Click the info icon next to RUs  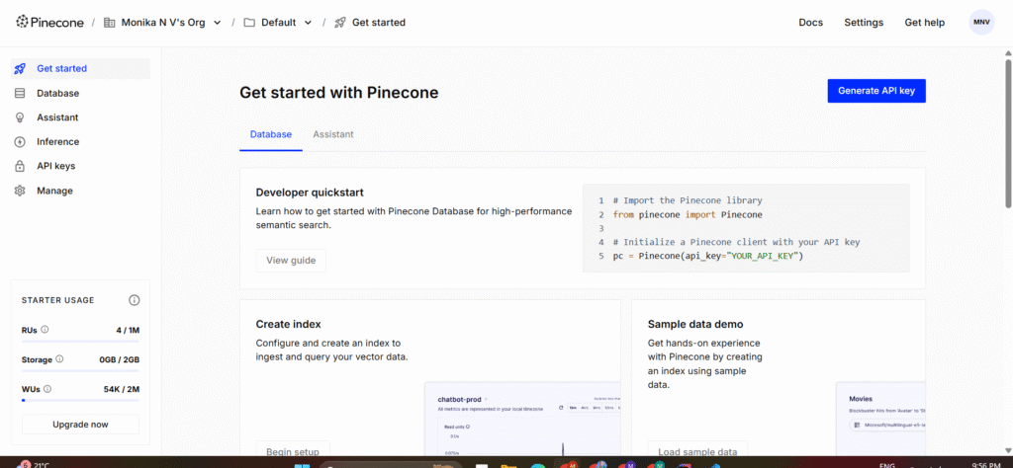click(45, 330)
